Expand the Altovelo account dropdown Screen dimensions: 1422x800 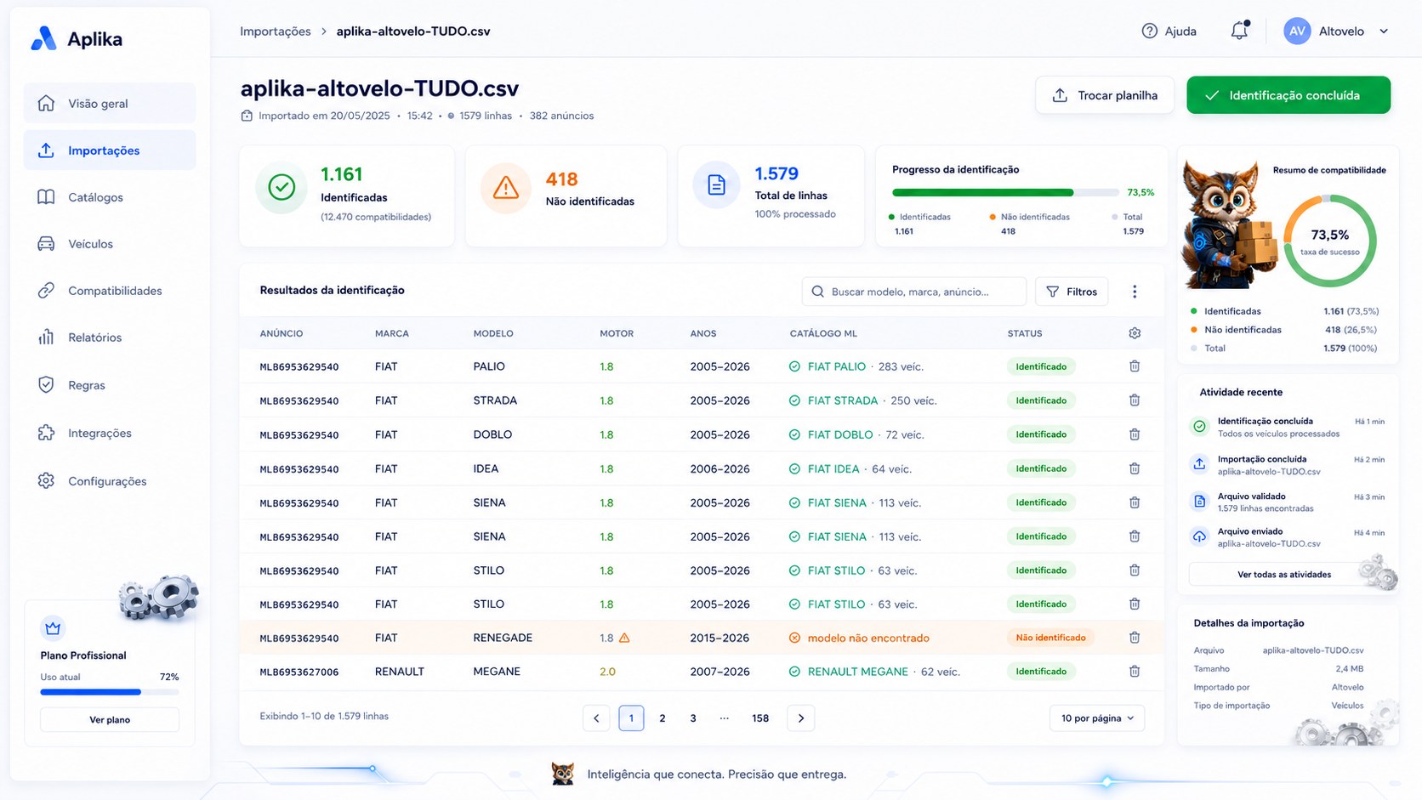point(1384,31)
